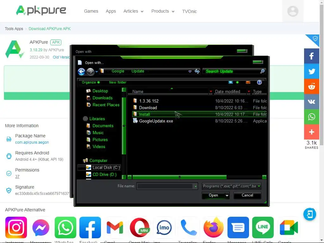Click the Search Update field

pyautogui.click(x=231, y=71)
